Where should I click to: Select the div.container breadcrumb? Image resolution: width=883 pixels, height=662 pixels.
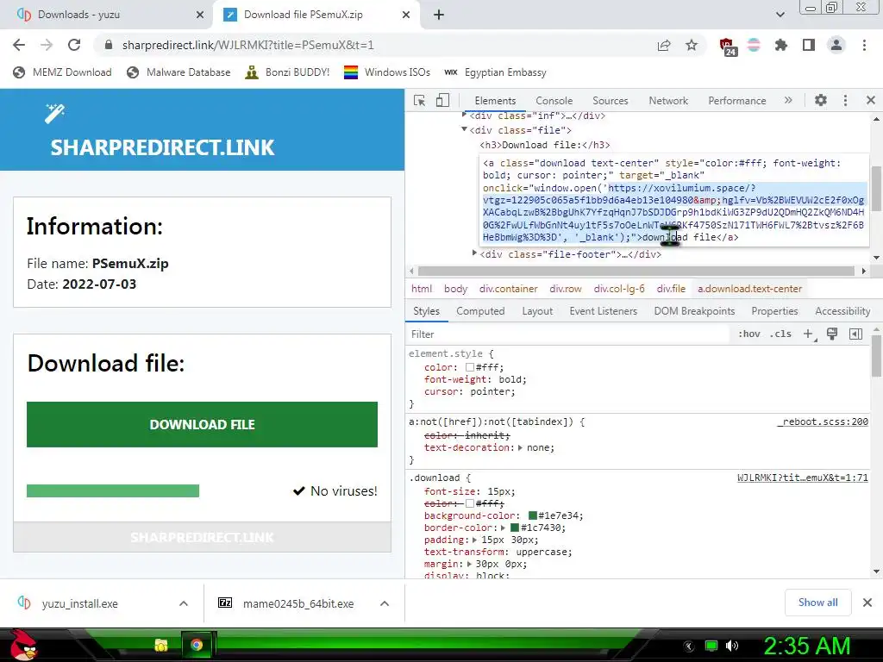click(509, 289)
